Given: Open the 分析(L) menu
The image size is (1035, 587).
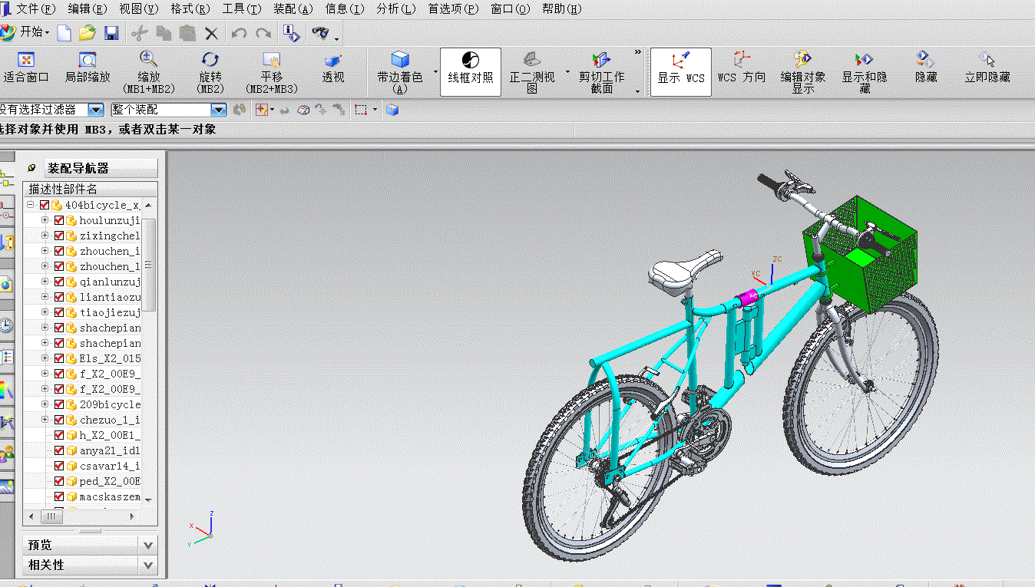Looking at the screenshot, I should (x=396, y=9).
